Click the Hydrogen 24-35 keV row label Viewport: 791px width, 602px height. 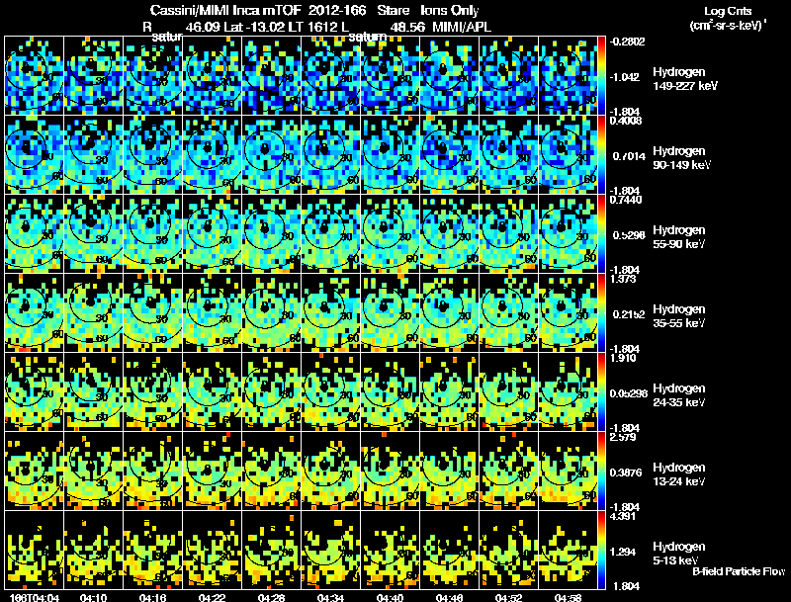coord(679,395)
